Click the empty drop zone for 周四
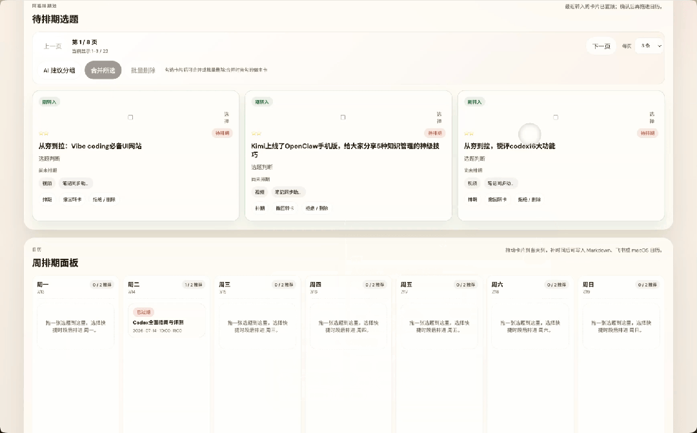The width and height of the screenshot is (697, 433). (x=348, y=327)
